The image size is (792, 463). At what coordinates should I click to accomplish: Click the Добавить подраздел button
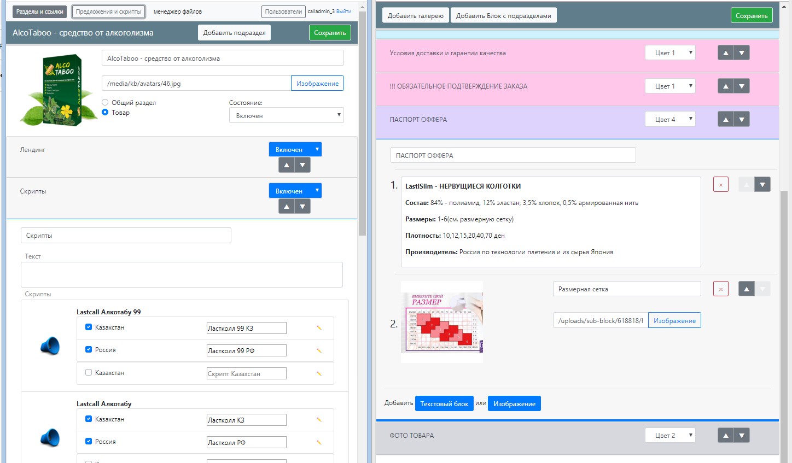(234, 33)
